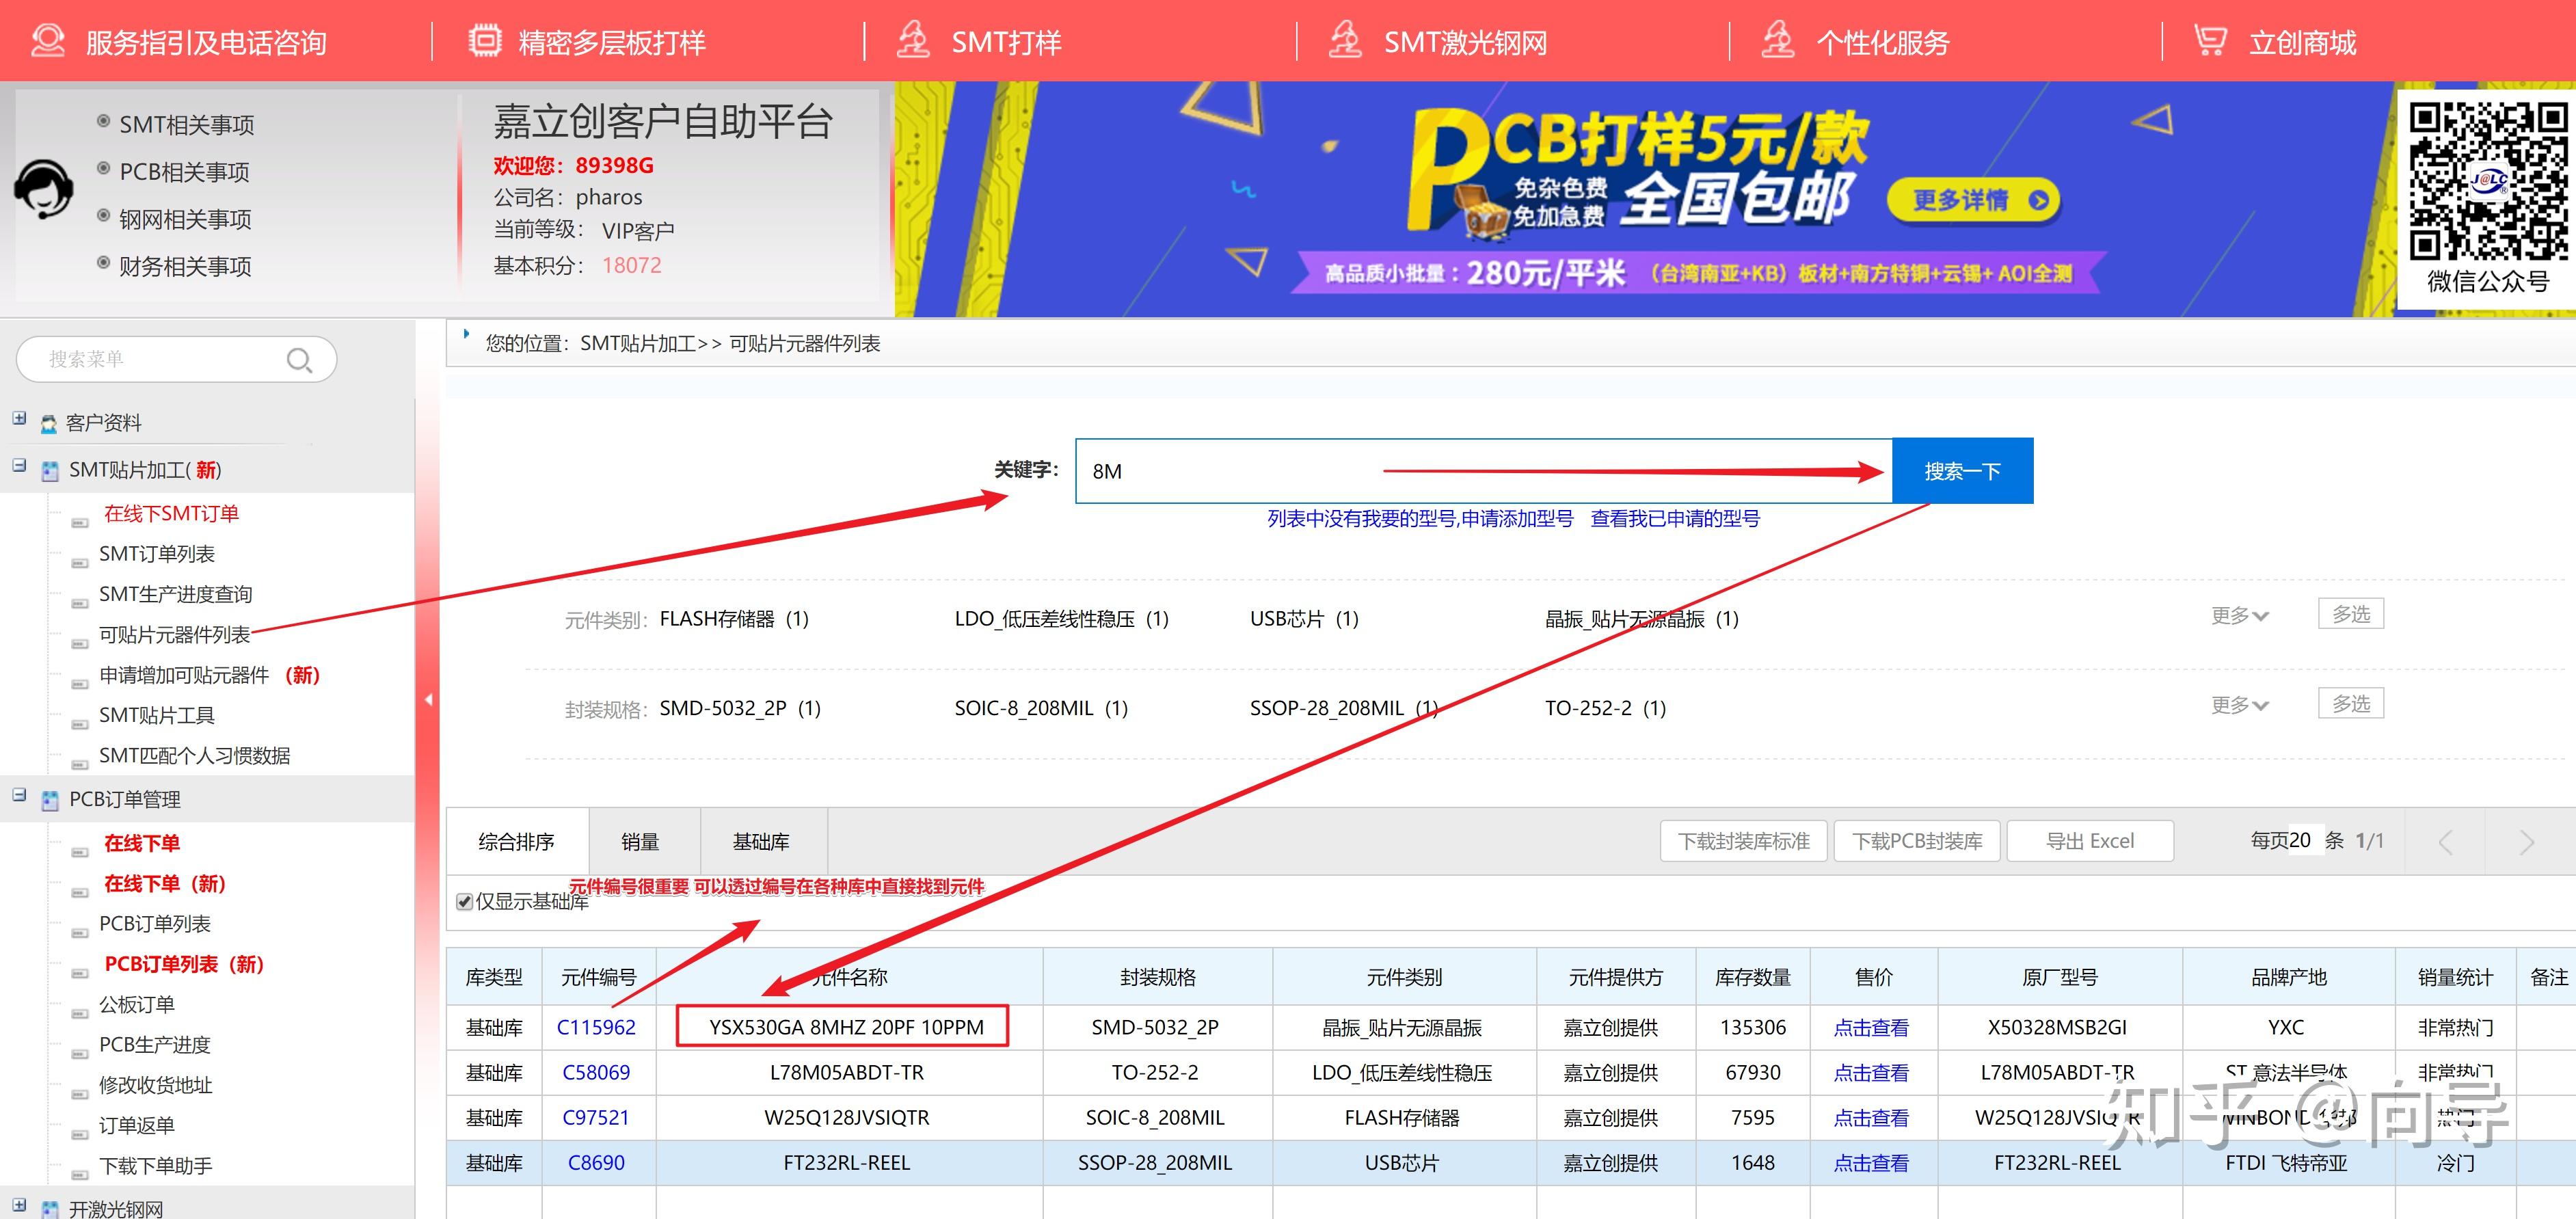Open component number C115962 link
This screenshot has width=2576, height=1219.
[x=596, y=1027]
